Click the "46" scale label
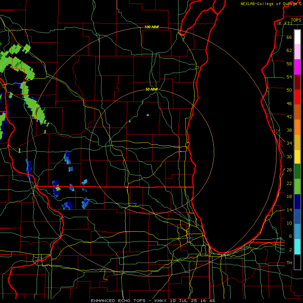The image size is (303, 303). point(289,104)
